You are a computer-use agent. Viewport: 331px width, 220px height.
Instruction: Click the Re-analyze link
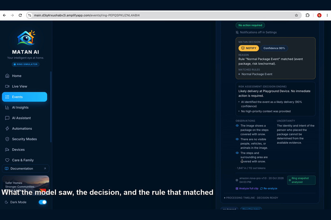tap(269, 188)
